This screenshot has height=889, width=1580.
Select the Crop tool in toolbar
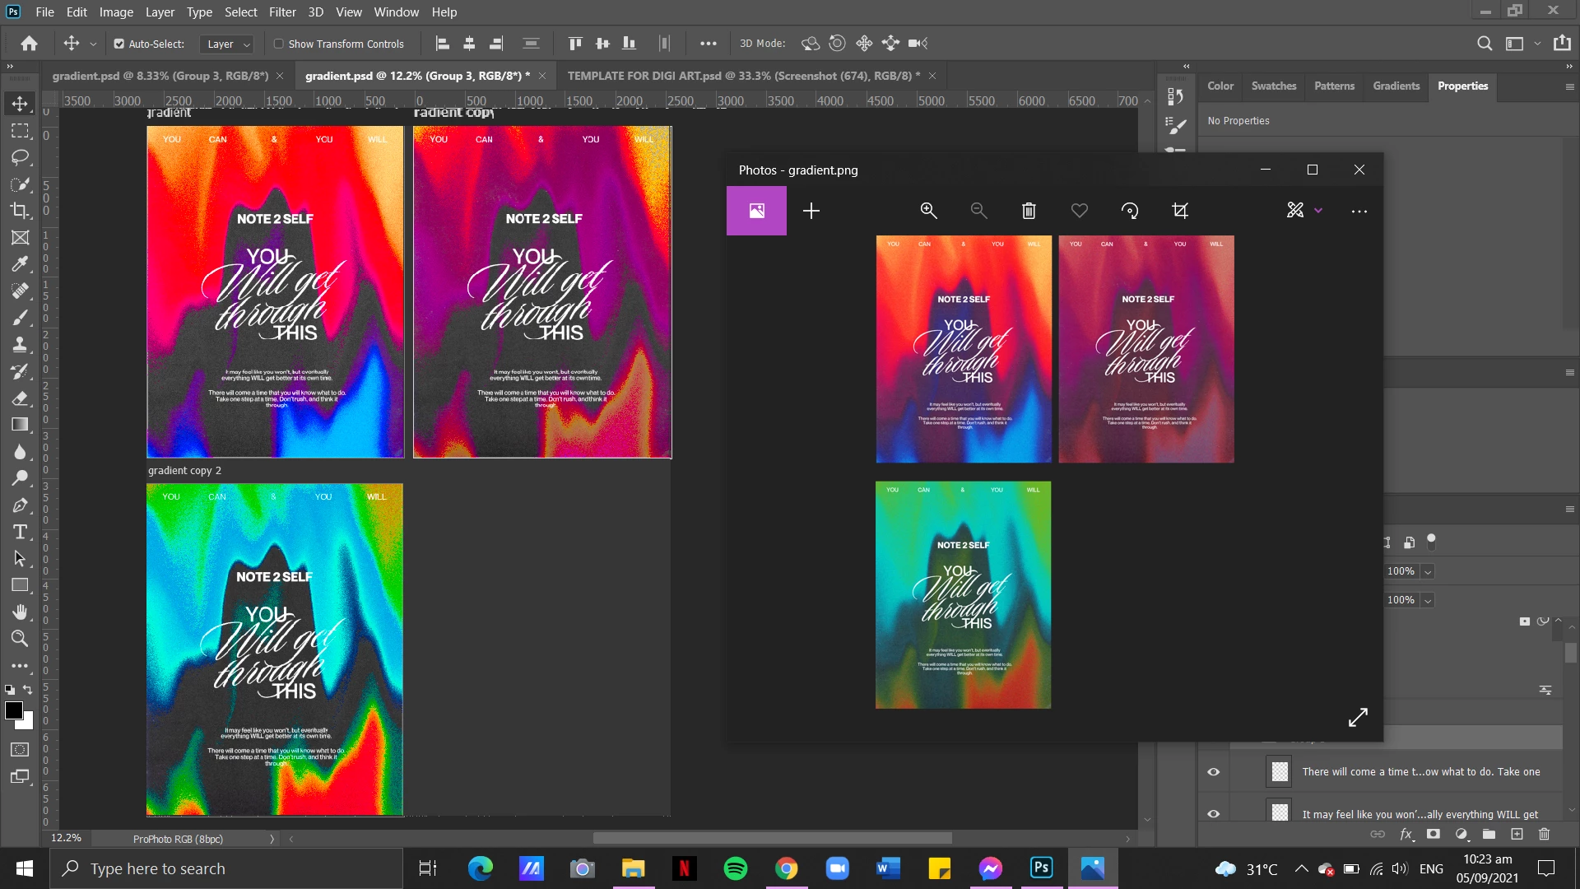[20, 211]
